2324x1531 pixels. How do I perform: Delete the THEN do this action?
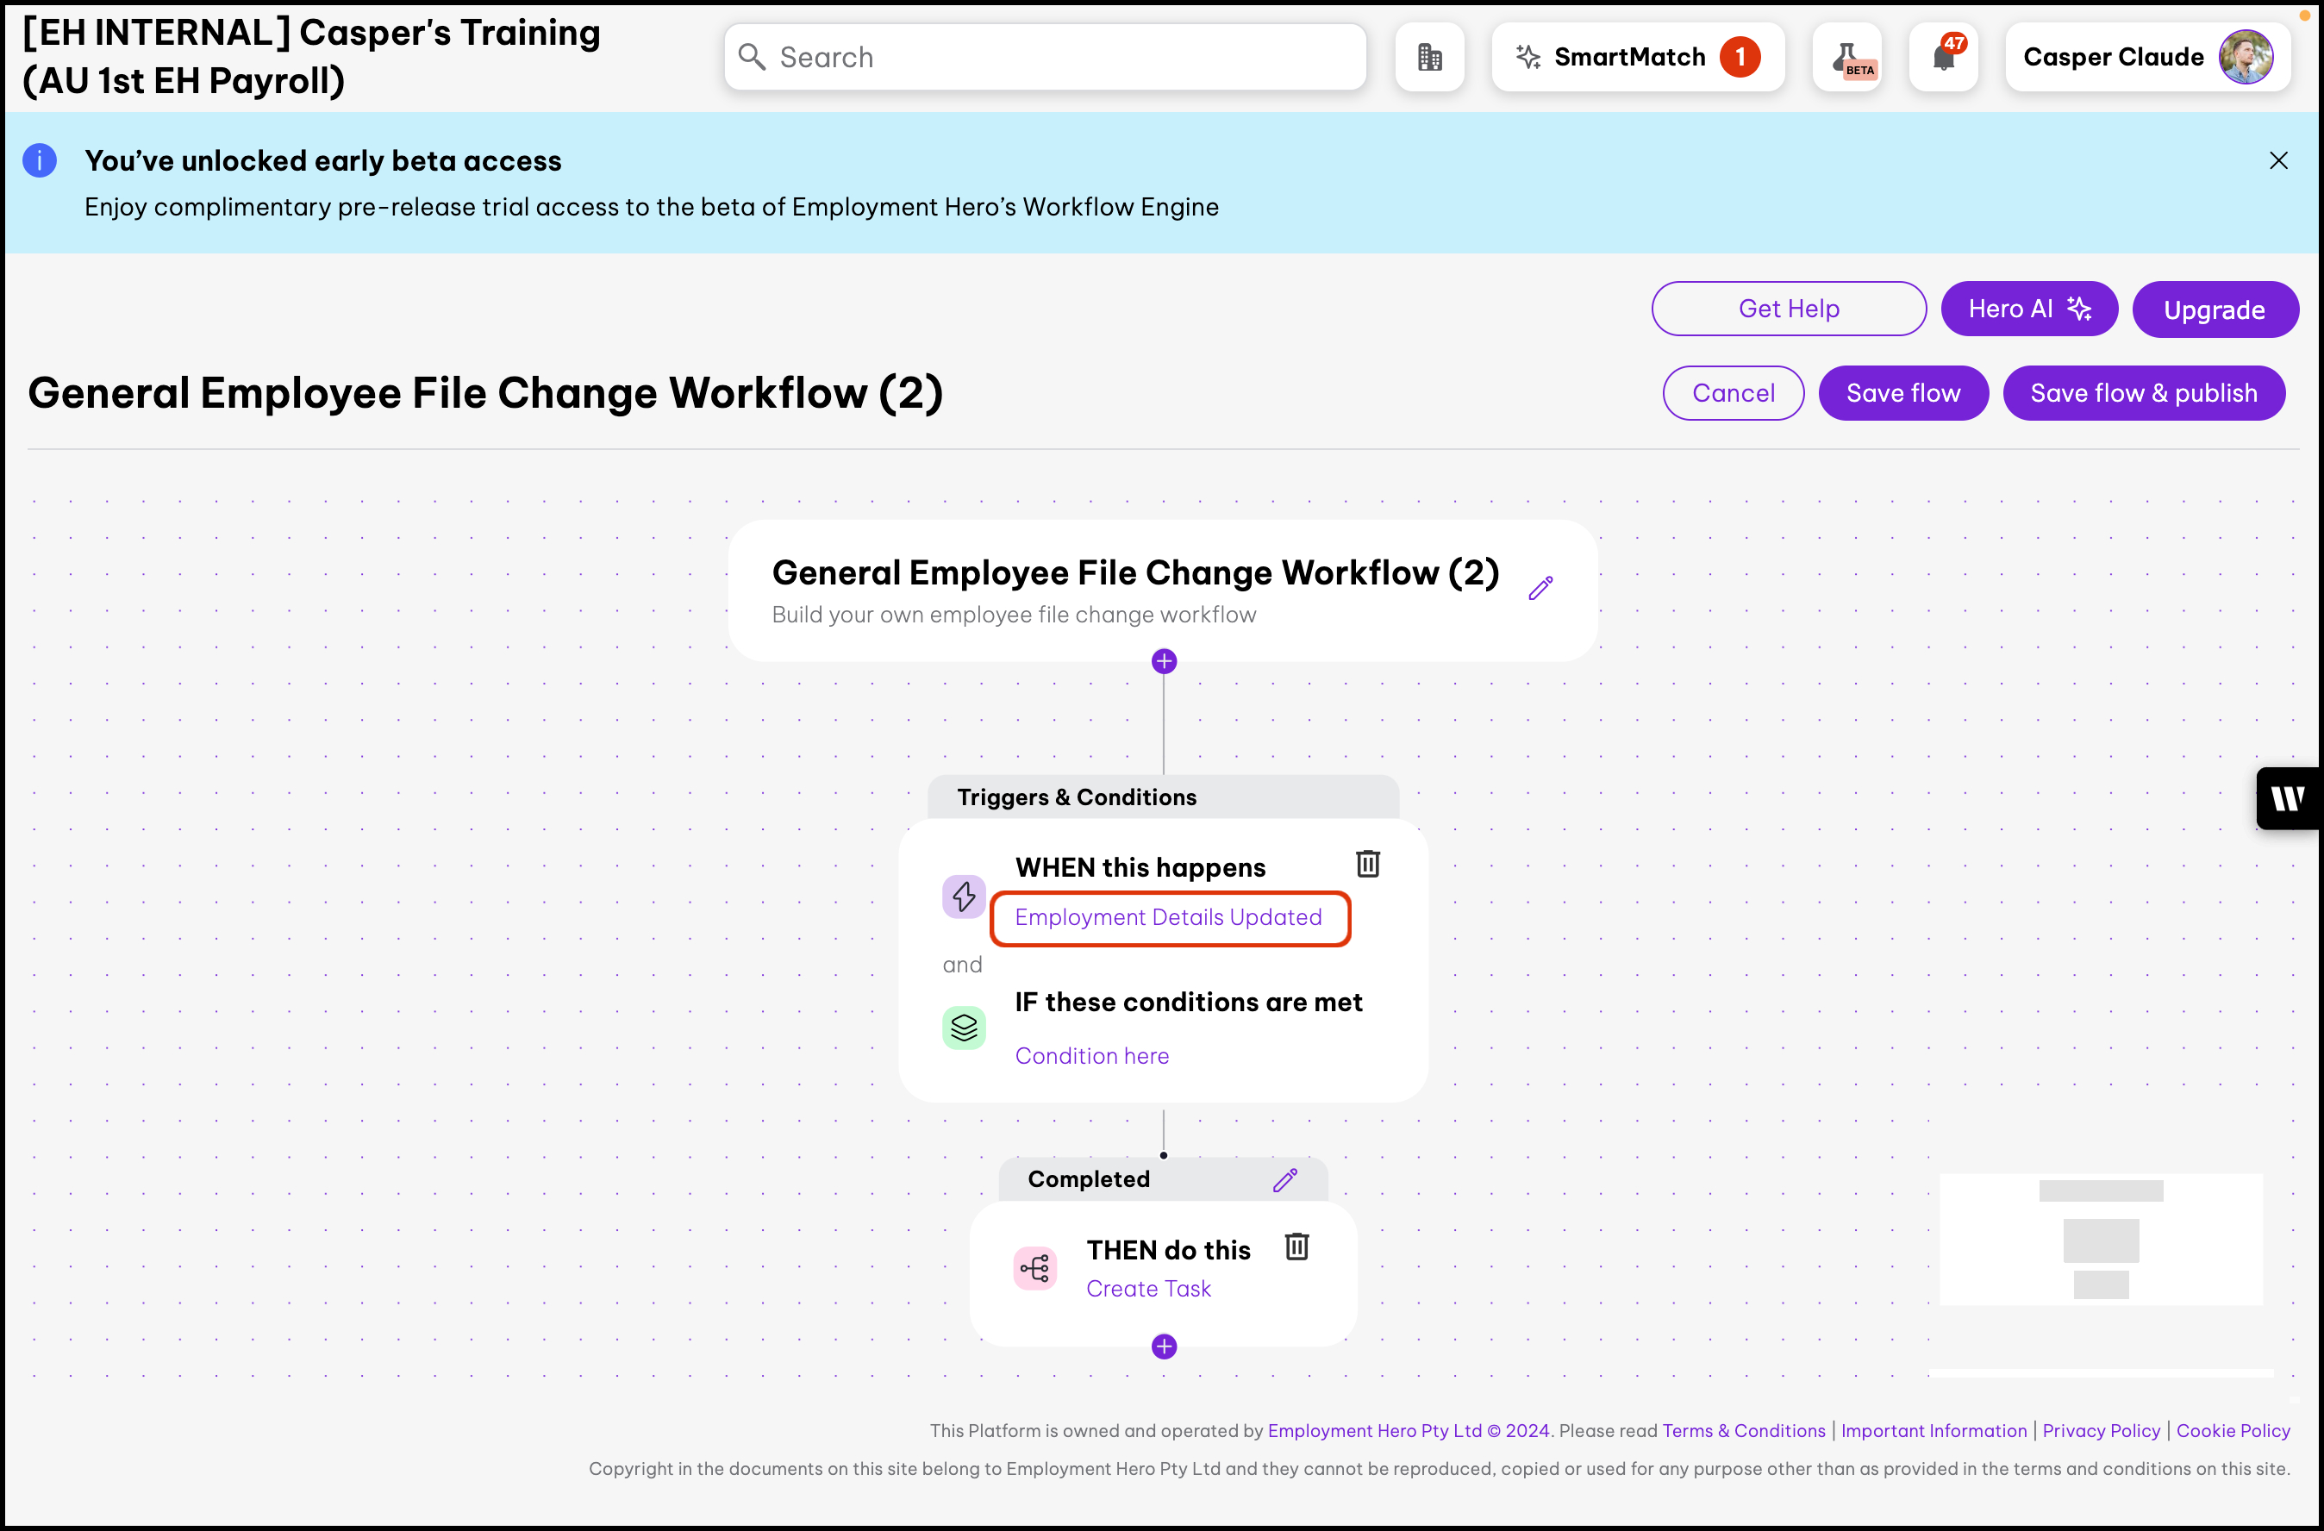click(1296, 1246)
